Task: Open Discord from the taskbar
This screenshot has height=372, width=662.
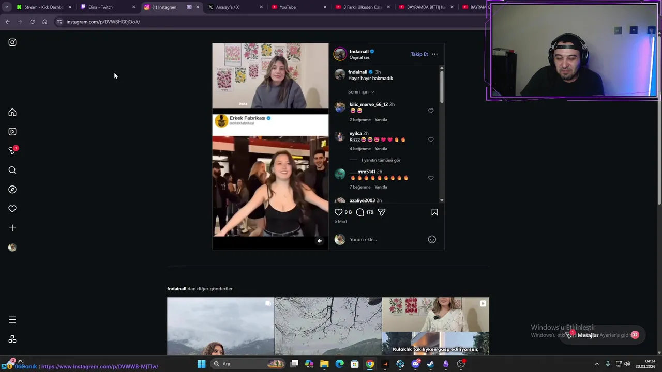Action: (x=415, y=364)
